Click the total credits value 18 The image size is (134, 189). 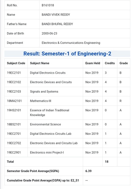(x=107, y=162)
